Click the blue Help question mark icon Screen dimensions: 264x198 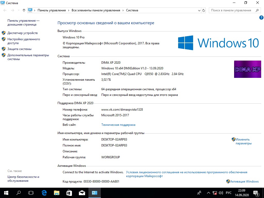click(x=261, y=18)
